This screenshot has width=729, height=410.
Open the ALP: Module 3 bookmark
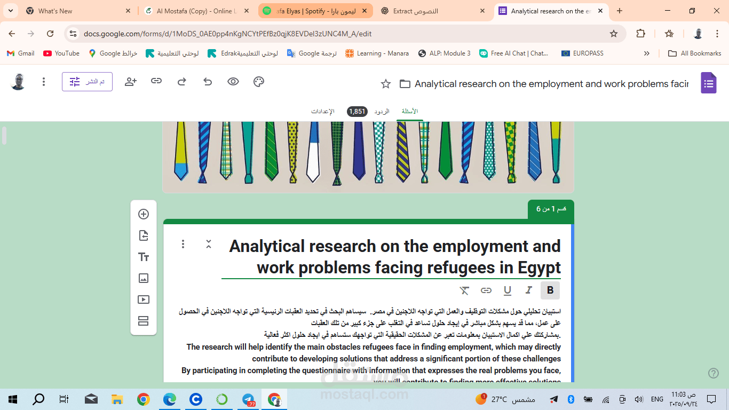[x=444, y=53]
